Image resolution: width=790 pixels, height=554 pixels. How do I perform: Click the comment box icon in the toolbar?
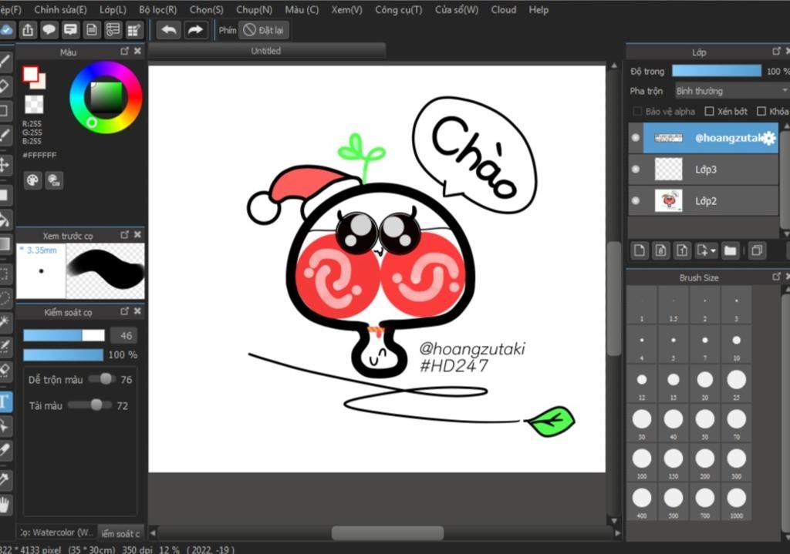(x=70, y=30)
